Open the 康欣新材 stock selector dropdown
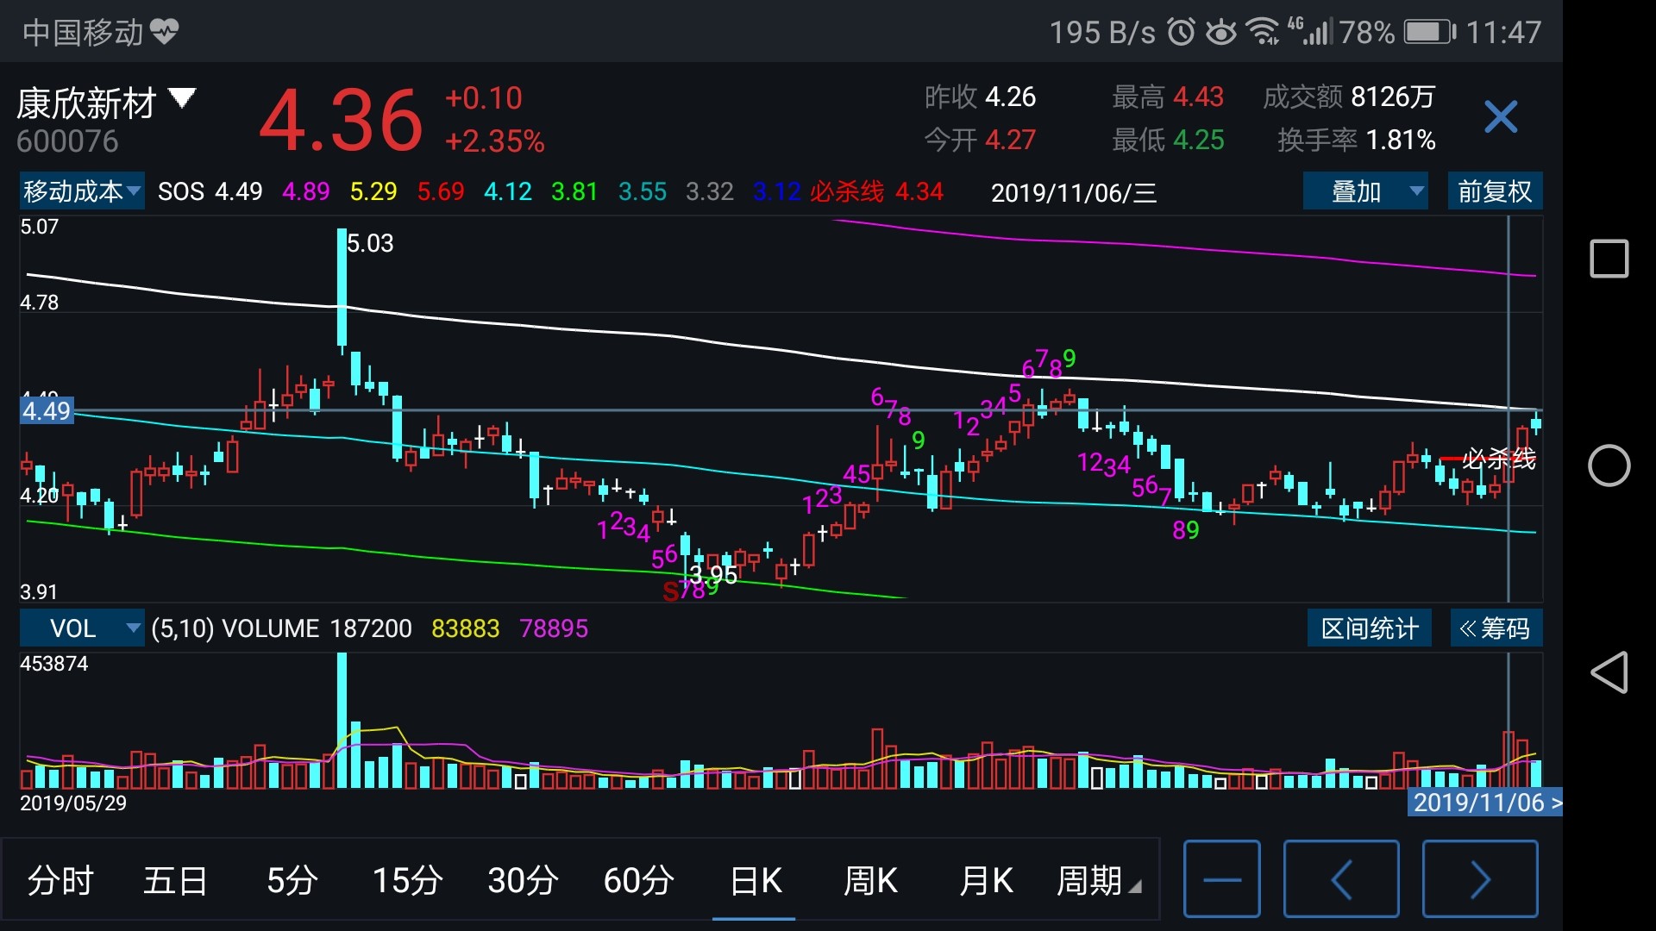Viewport: 1656px width, 931px height. 106,103
